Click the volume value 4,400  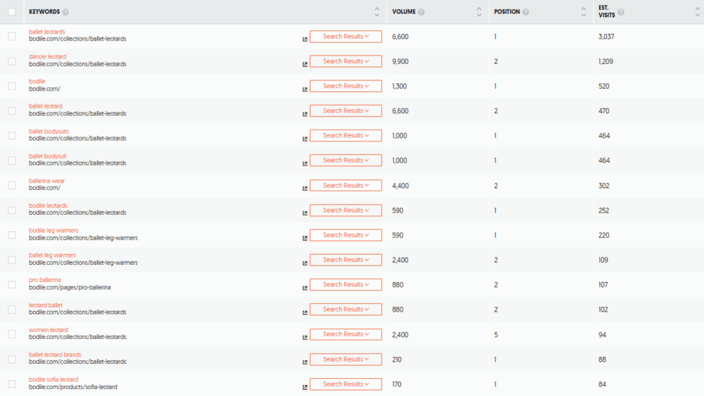(401, 185)
